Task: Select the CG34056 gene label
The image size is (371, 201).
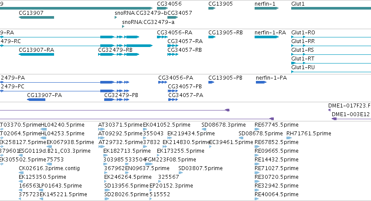Action: 169,4
